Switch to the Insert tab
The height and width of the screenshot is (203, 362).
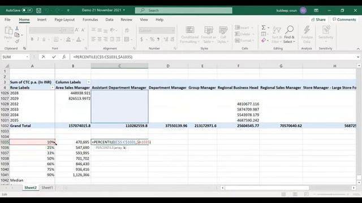click(x=42, y=20)
